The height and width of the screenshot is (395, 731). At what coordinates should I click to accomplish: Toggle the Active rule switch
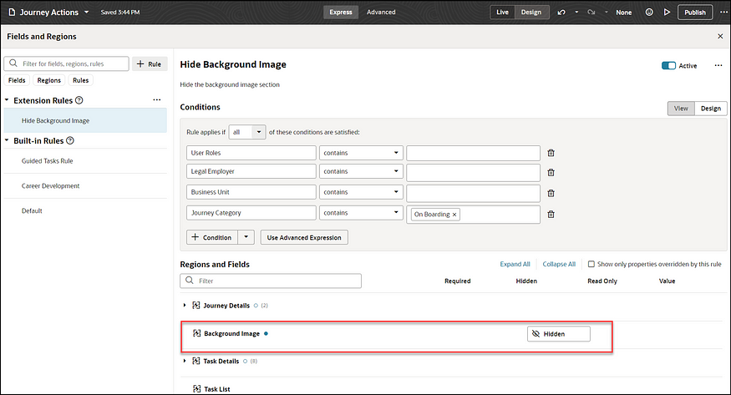pos(668,65)
